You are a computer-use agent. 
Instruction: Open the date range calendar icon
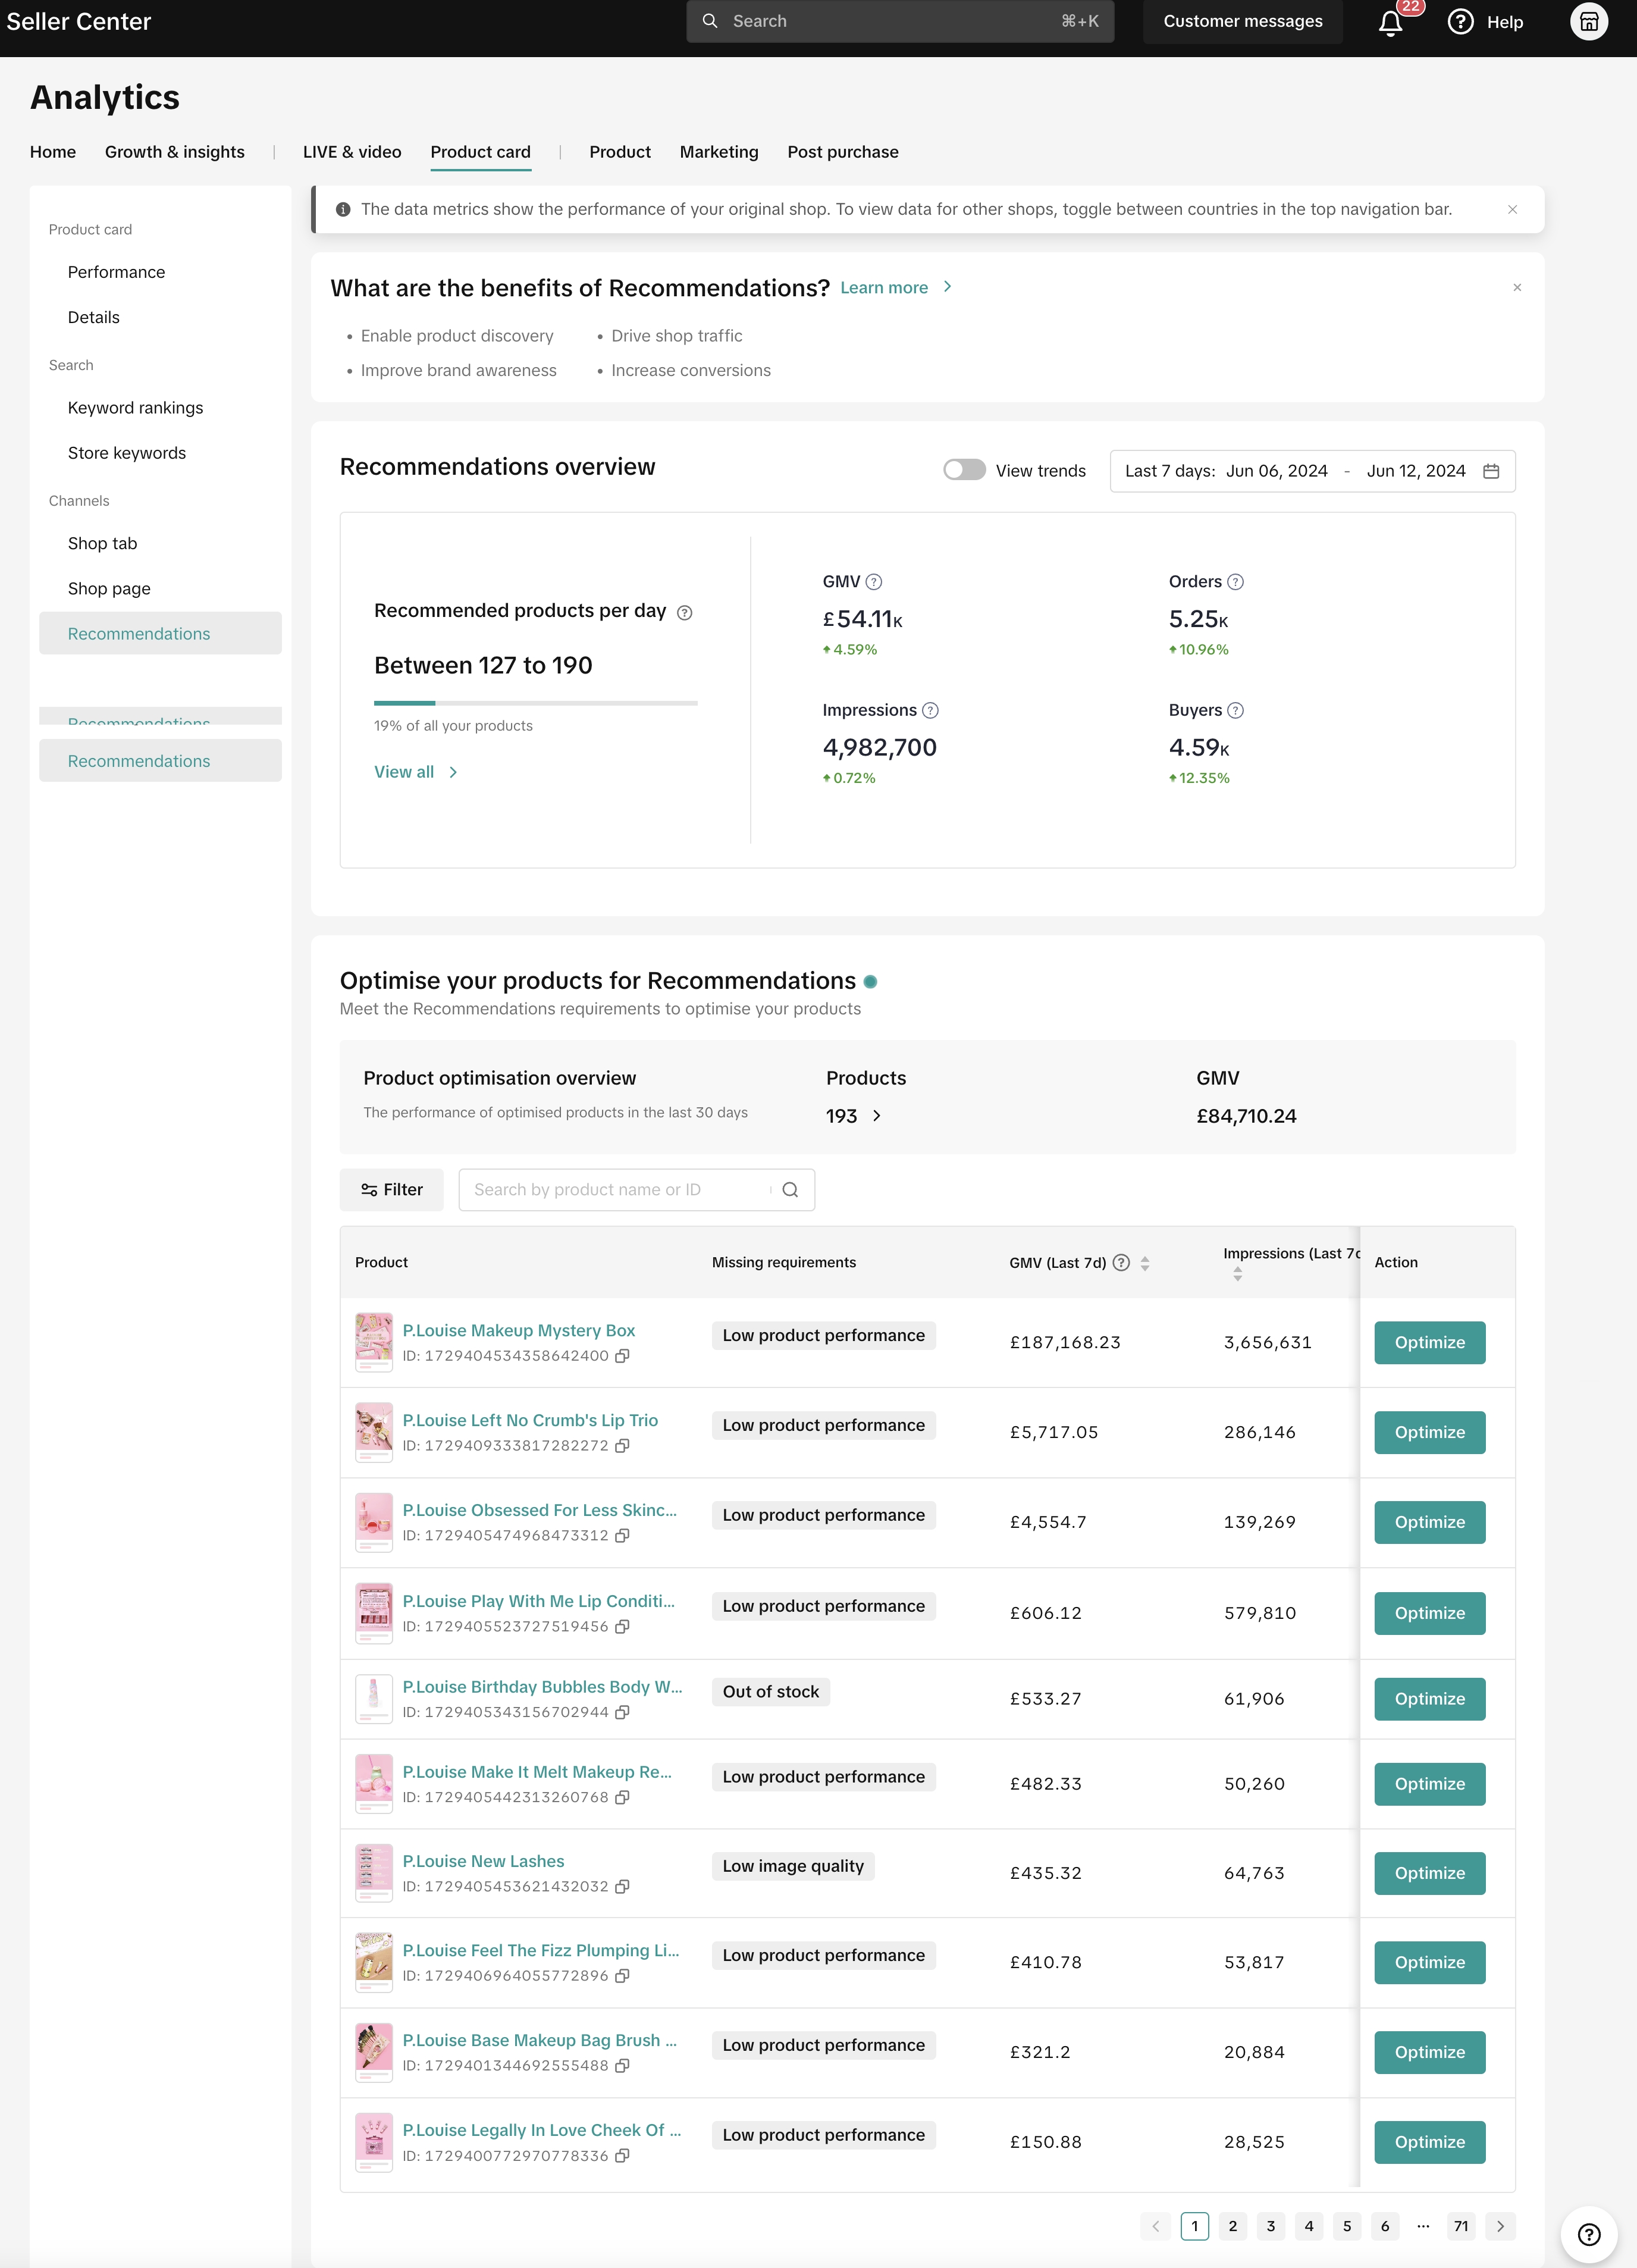click(x=1491, y=471)
